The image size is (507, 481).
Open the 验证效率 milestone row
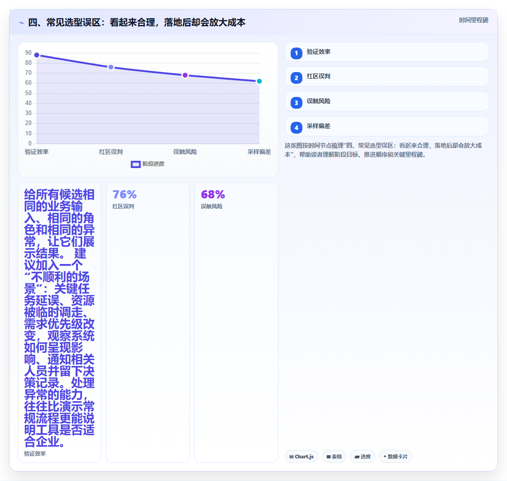[387, 52]
